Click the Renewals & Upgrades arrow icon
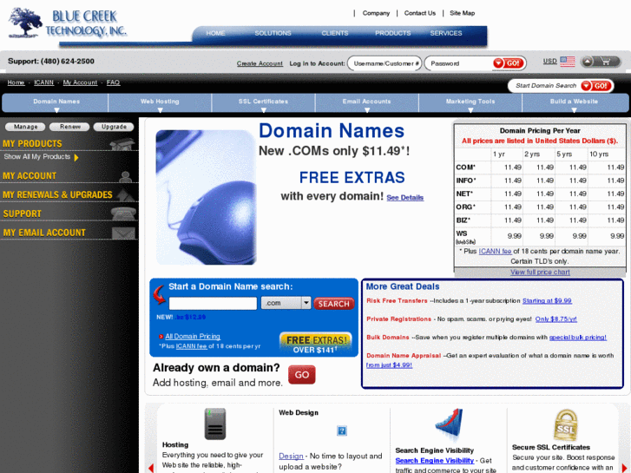 point(127,194)
